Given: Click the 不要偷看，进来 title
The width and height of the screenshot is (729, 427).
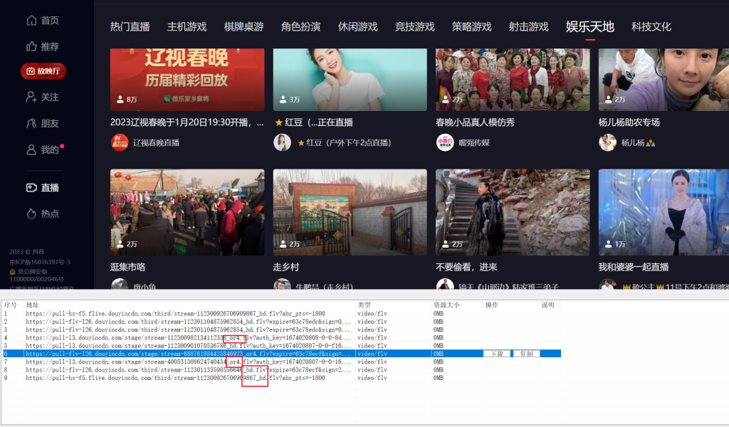Looking at the screenshot, I should point(466,267).
